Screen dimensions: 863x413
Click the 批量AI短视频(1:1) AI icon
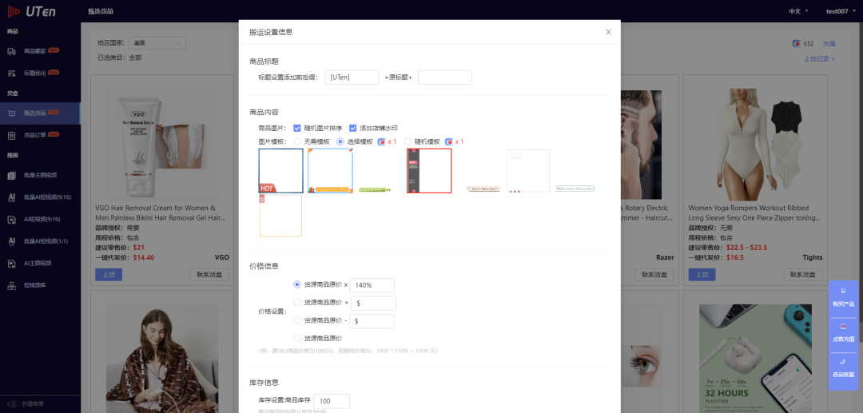pyautogui.click(x=11, y=241)
